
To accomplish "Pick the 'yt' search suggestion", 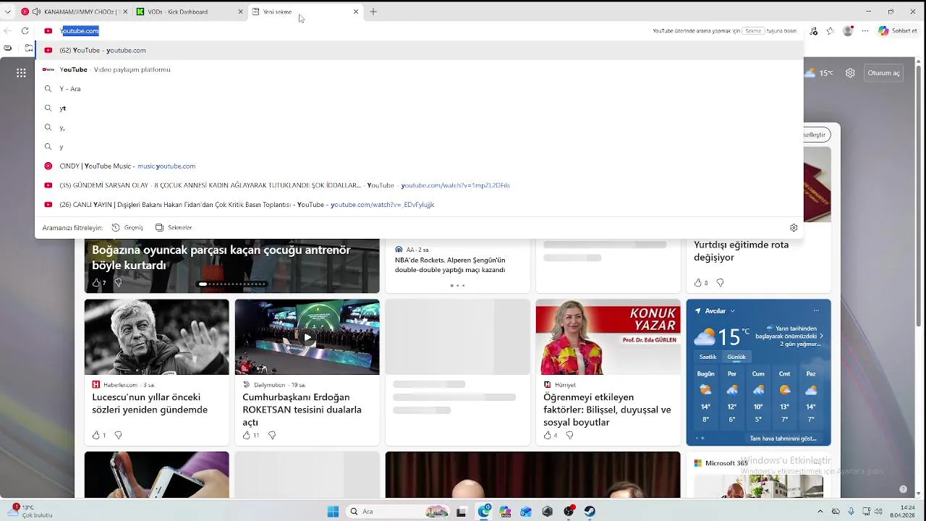I will [x=419, y=108].
